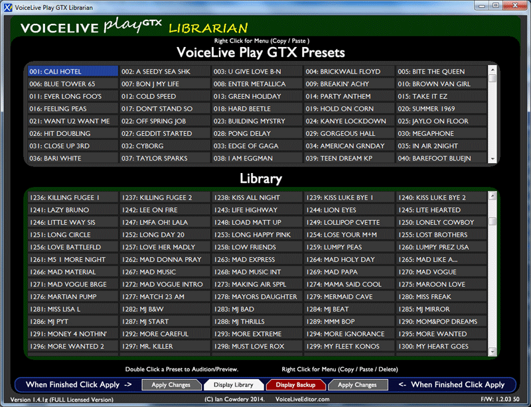Select preset 001: CALI HOTEL
531x407 pixels.
pyautogui.click(x=72, y=72)
